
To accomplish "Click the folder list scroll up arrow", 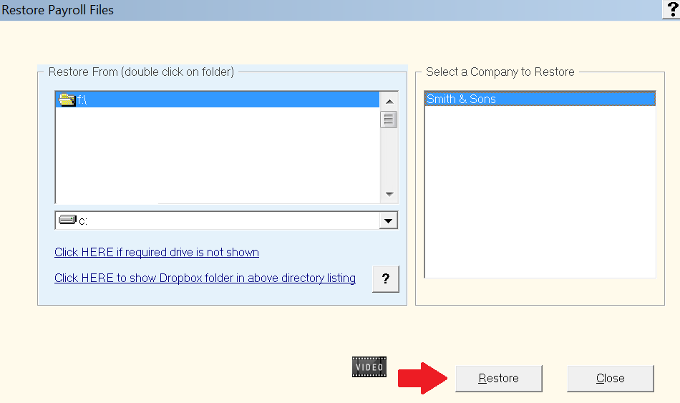I will click(x=389, y=102).
